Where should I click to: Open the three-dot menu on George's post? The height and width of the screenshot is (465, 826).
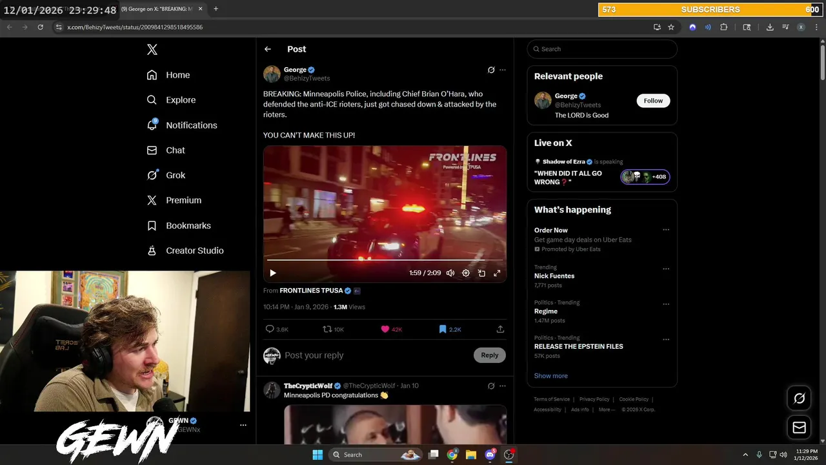point(503,70)
